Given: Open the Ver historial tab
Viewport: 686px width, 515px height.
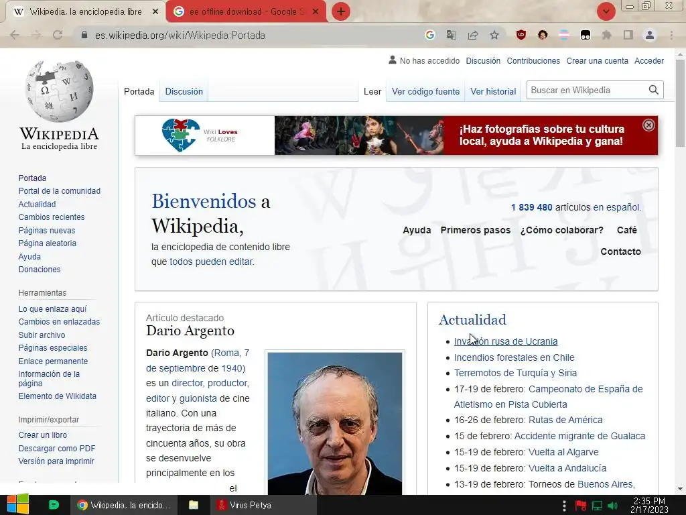Looking at the screenshot, I should (493, 91).
